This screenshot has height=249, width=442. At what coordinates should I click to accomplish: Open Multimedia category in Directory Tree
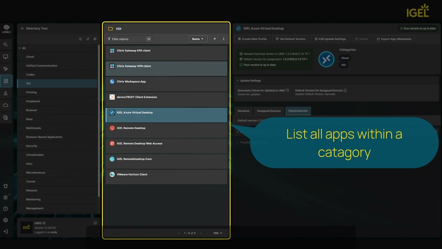point(58,128)
